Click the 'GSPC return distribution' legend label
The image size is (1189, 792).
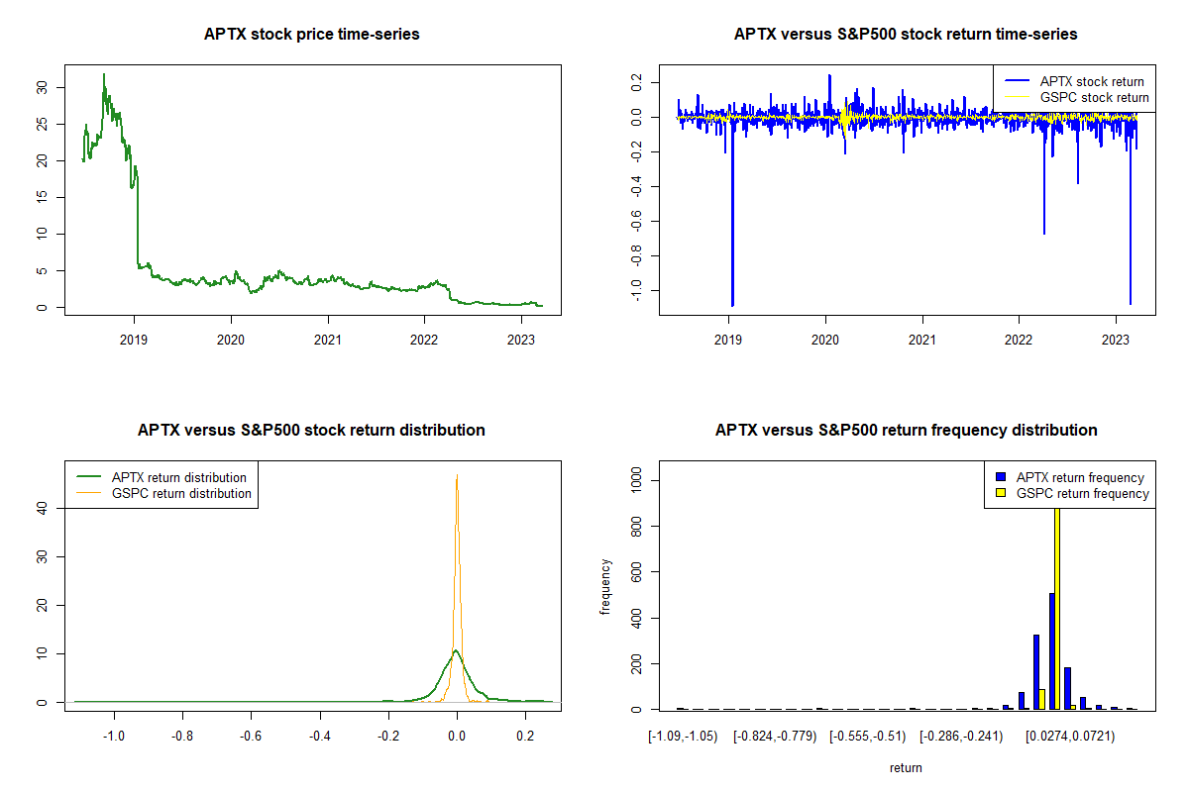coord(181,493)
